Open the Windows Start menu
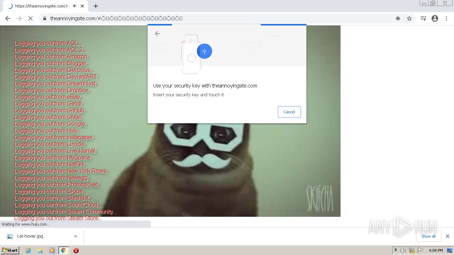 10,250
